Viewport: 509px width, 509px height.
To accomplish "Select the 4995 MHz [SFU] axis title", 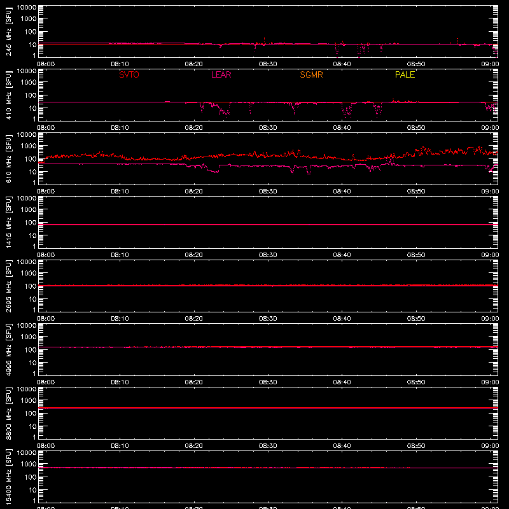I will [8, 349].
